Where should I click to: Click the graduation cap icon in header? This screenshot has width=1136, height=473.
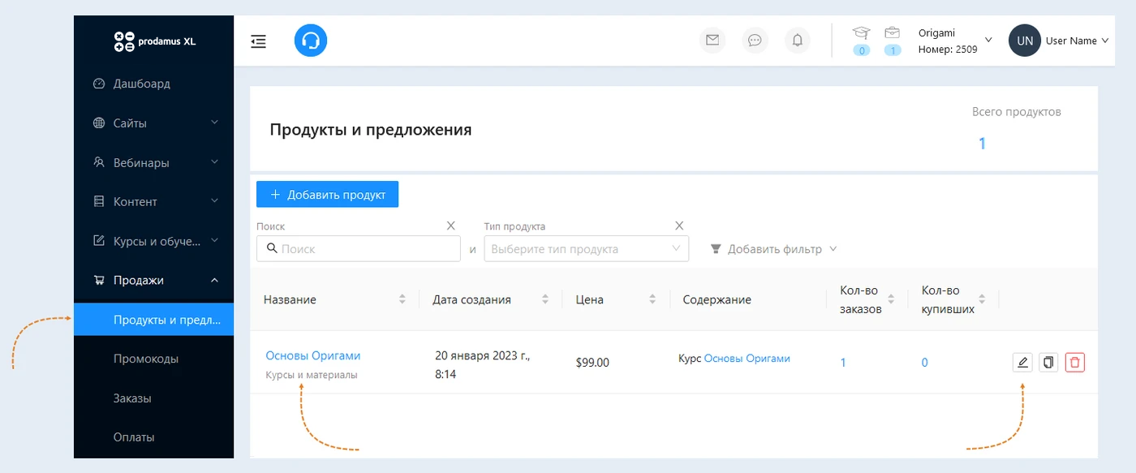click(x=861, y=33)
